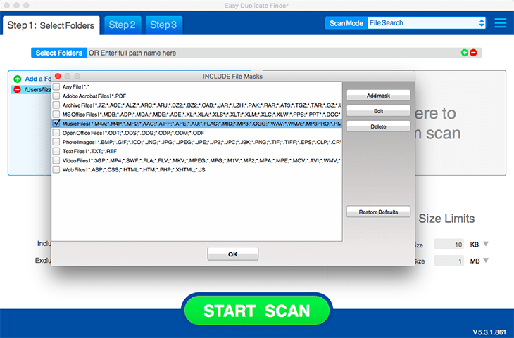Click the Restore Defaults button
Image resolution: width=514 pixels, height=338 pixels.
(x=378, y=212)
